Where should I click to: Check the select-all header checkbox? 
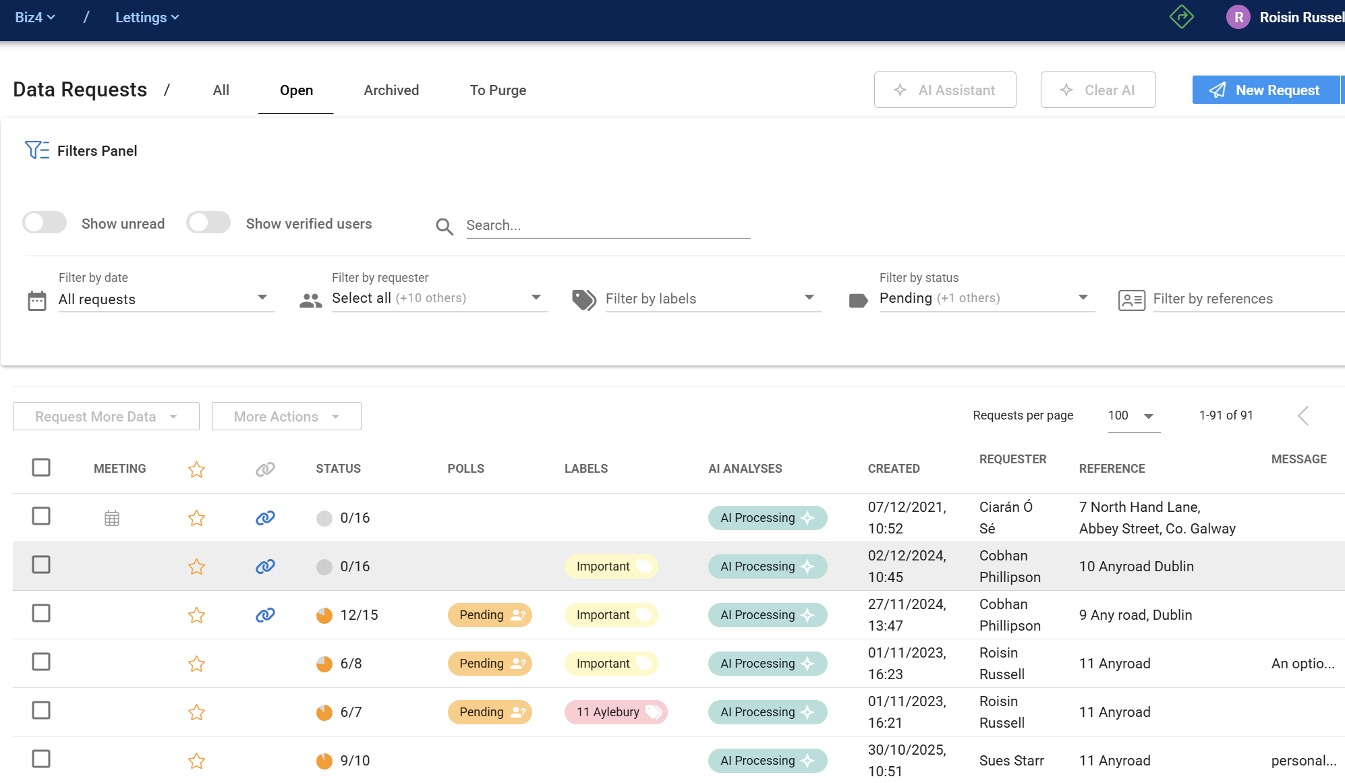tap(41, 467)
